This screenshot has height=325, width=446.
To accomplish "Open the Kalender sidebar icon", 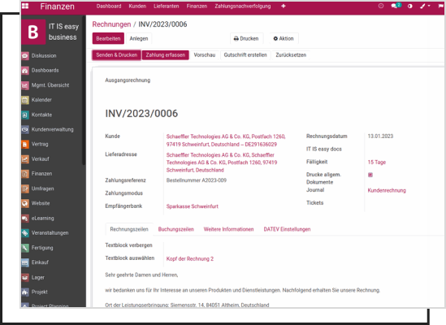I will click(25, 100).
